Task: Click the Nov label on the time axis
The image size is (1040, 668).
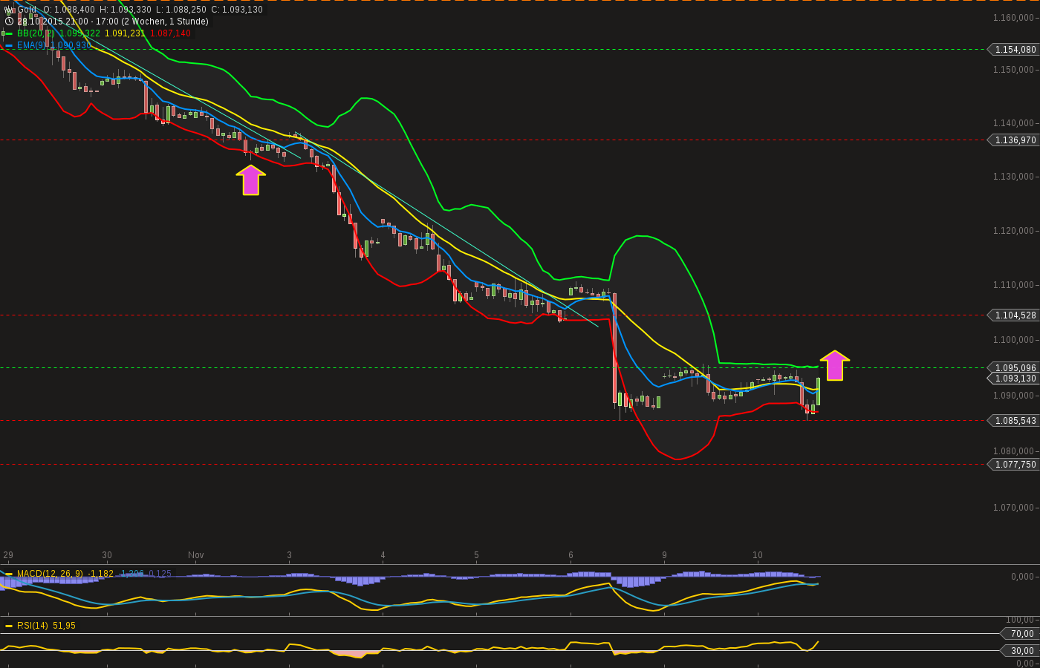Action: tap(196, 555)
